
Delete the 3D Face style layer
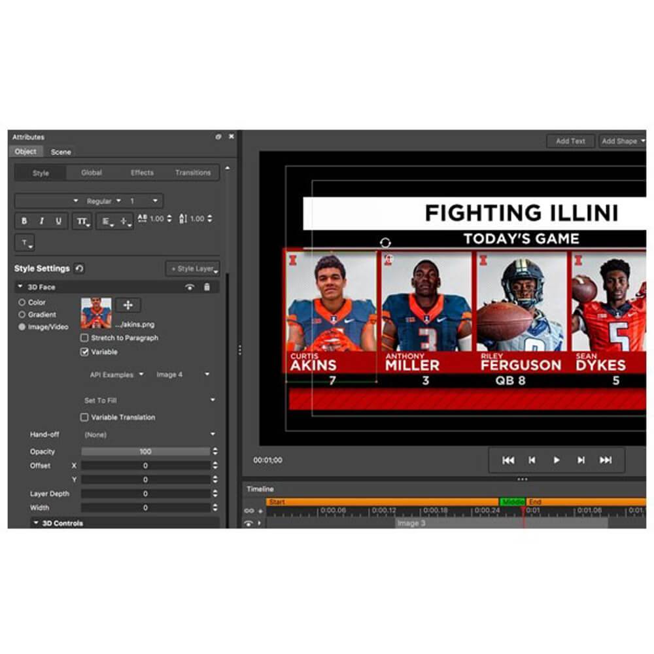[x=207, y=287]
